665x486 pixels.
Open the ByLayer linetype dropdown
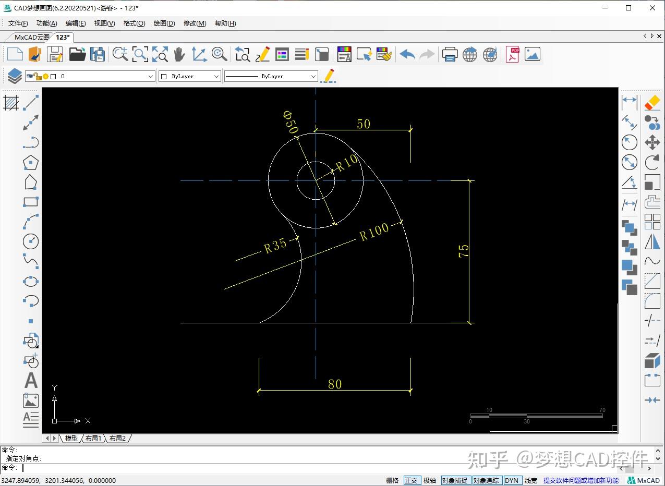click(313, 76)
